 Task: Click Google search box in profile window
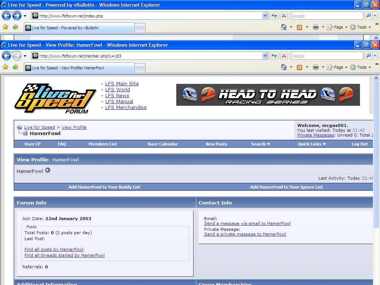pyautogui.click(x=327, y=56)
